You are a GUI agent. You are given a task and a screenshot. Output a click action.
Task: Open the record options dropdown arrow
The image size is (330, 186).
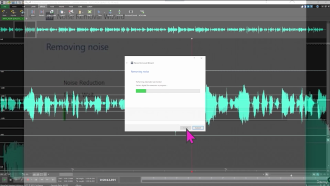coord(31,180)
